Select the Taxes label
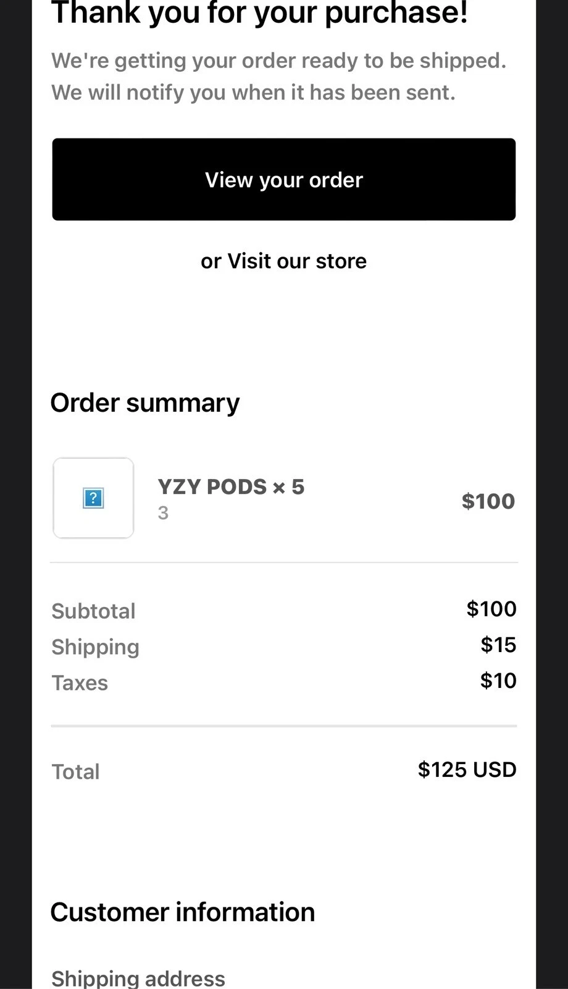Screen dimensions: 568x989 [x=80, y=682]
